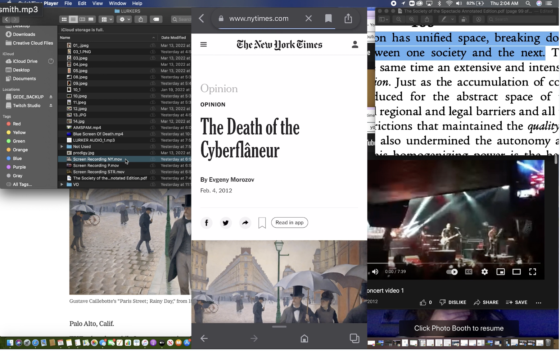The width and height of the screenshot is (560, 351).
Task: Share article on Facebook
Action: coord(207,223)
